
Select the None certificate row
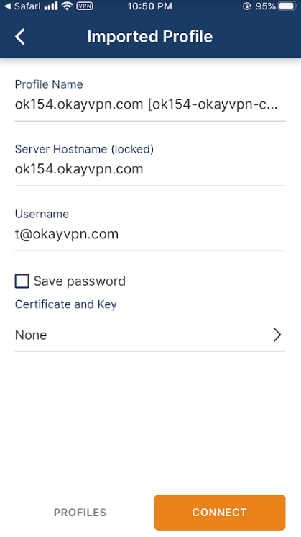(x=150, y=335)
